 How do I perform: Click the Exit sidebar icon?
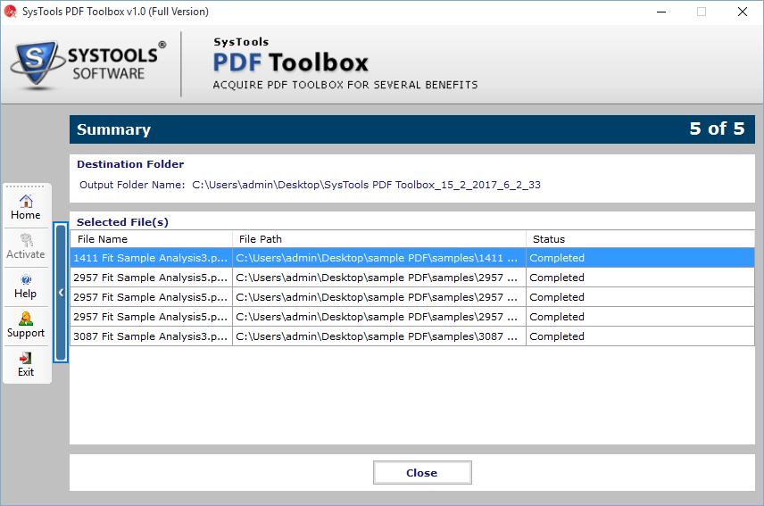pos(26,365)
